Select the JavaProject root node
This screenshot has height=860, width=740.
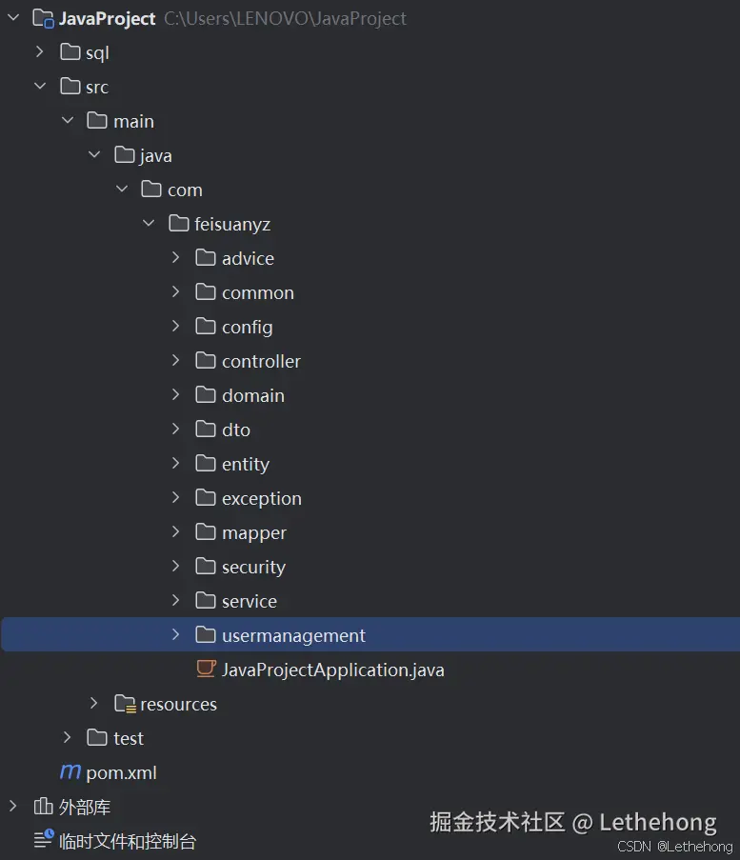point(107,18)
